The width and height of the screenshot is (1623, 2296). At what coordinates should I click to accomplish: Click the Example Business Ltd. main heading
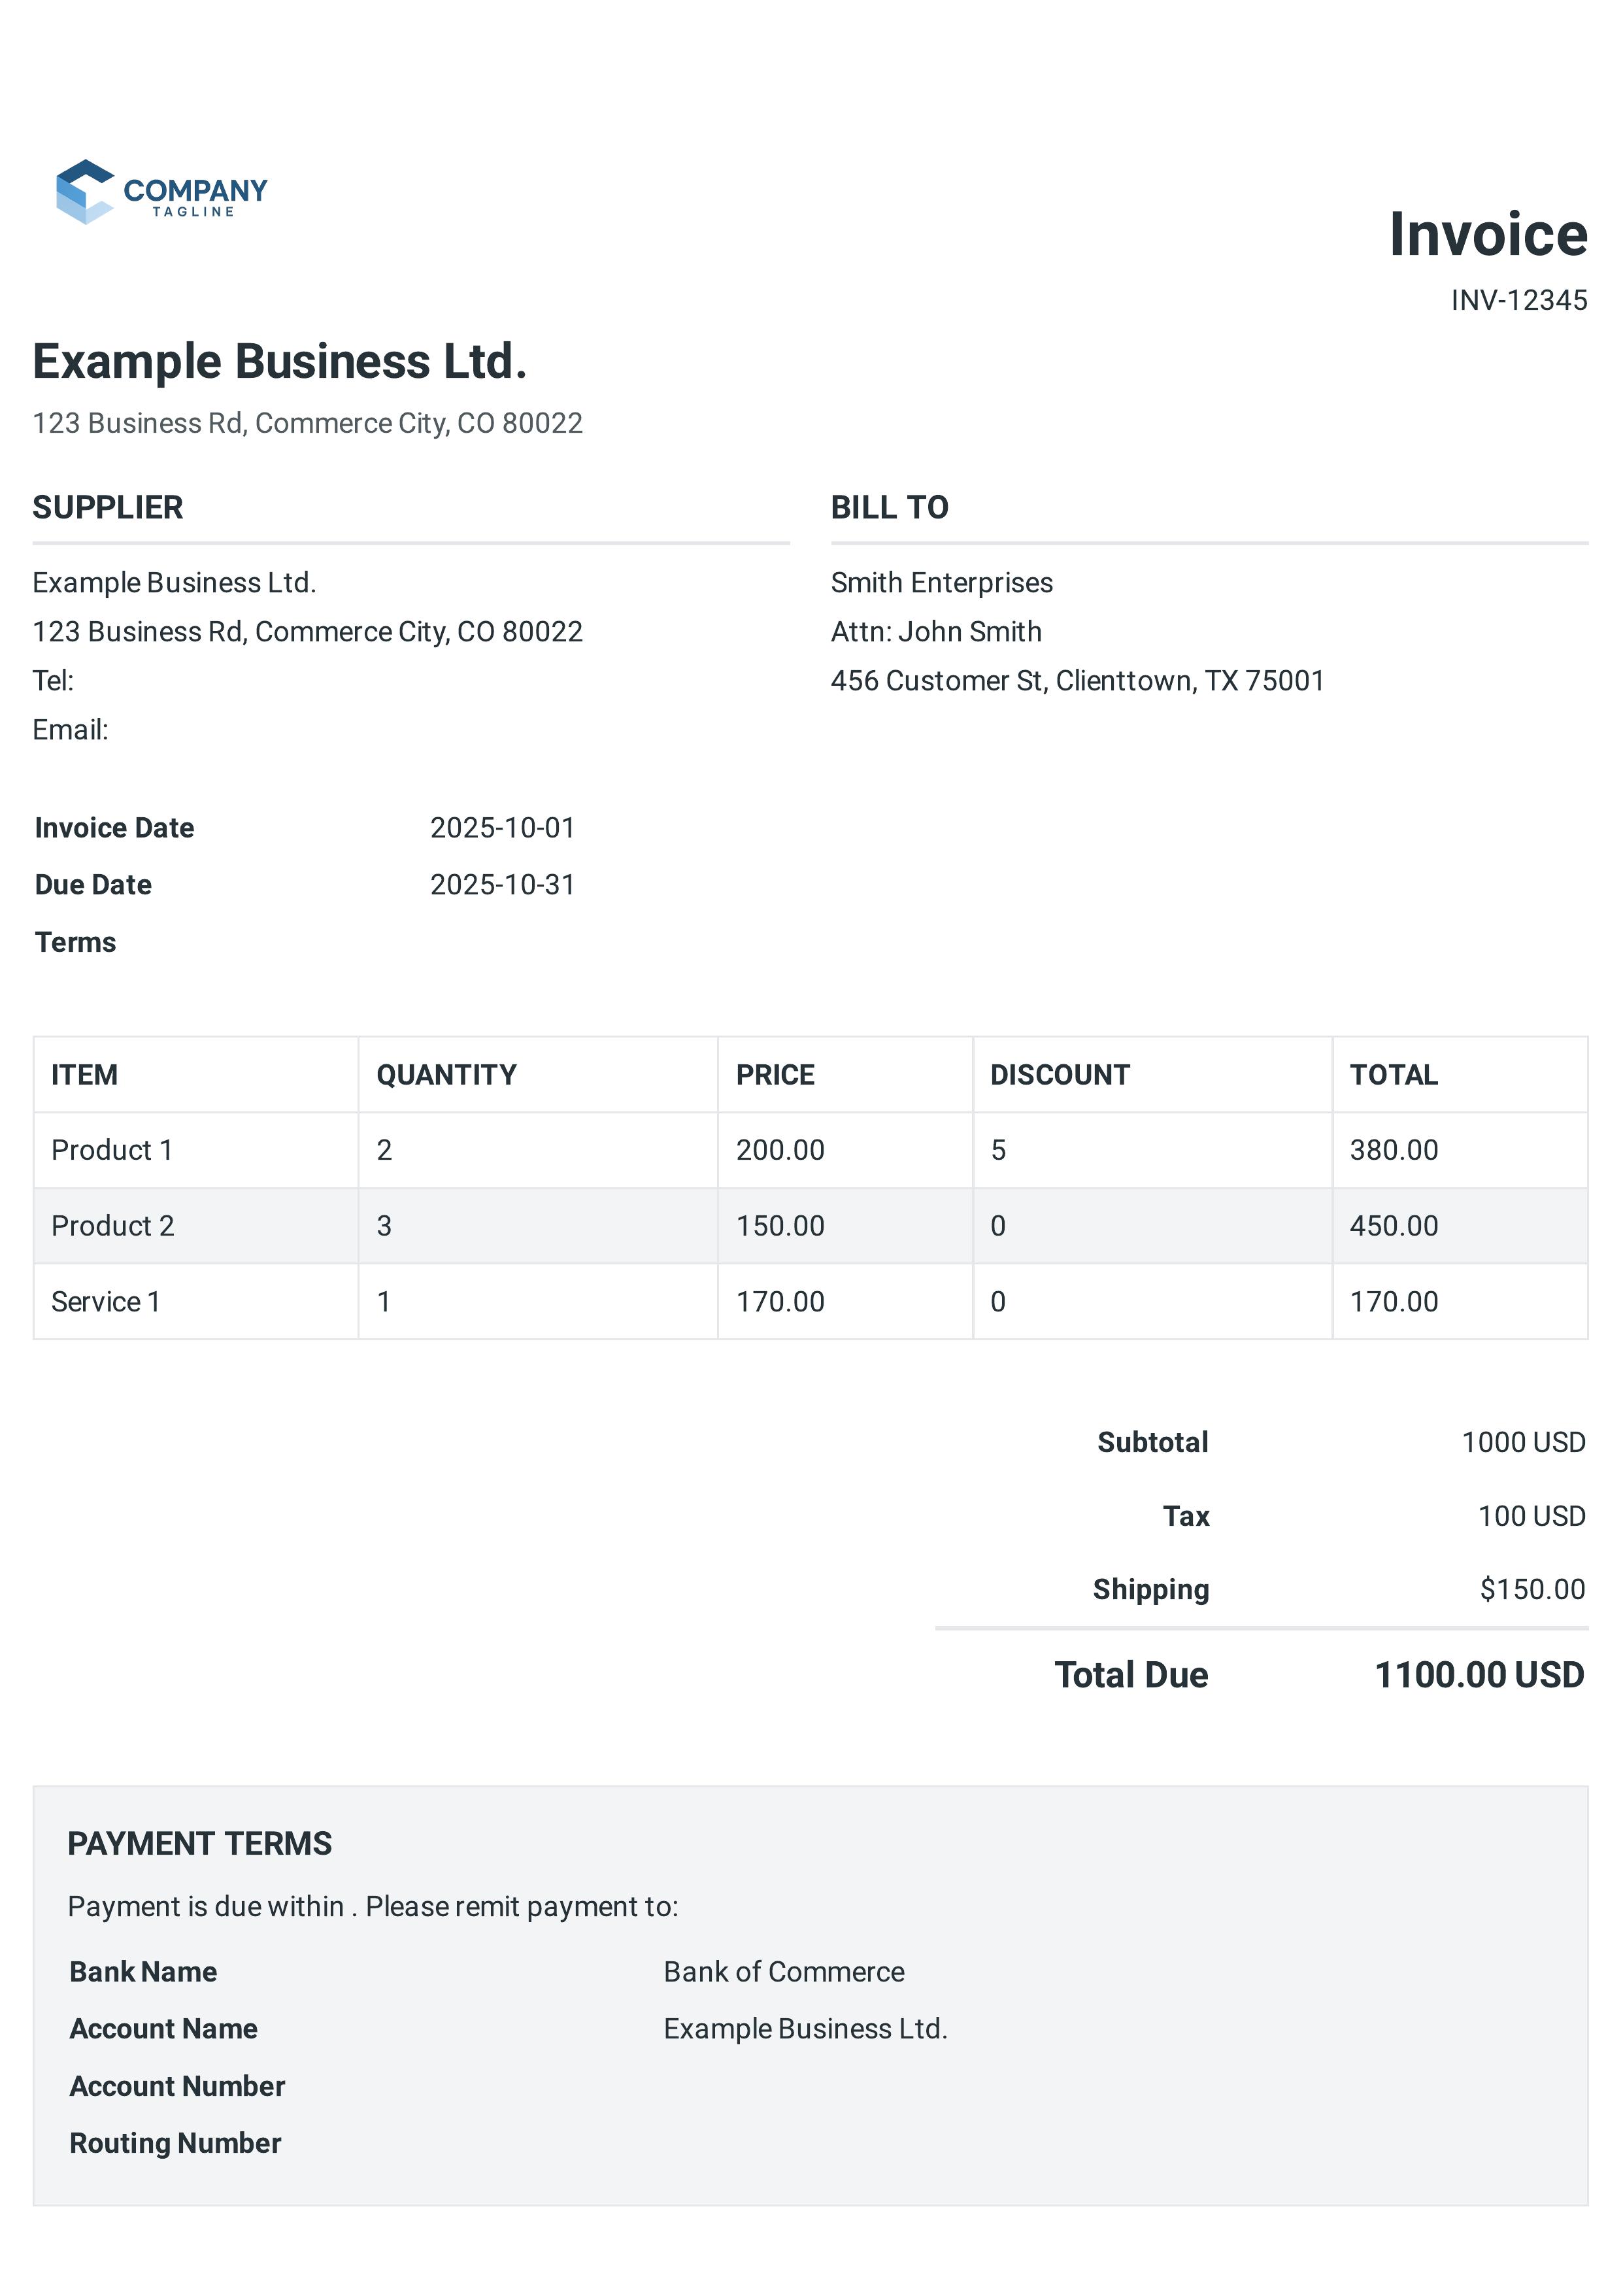coord(279,361)
